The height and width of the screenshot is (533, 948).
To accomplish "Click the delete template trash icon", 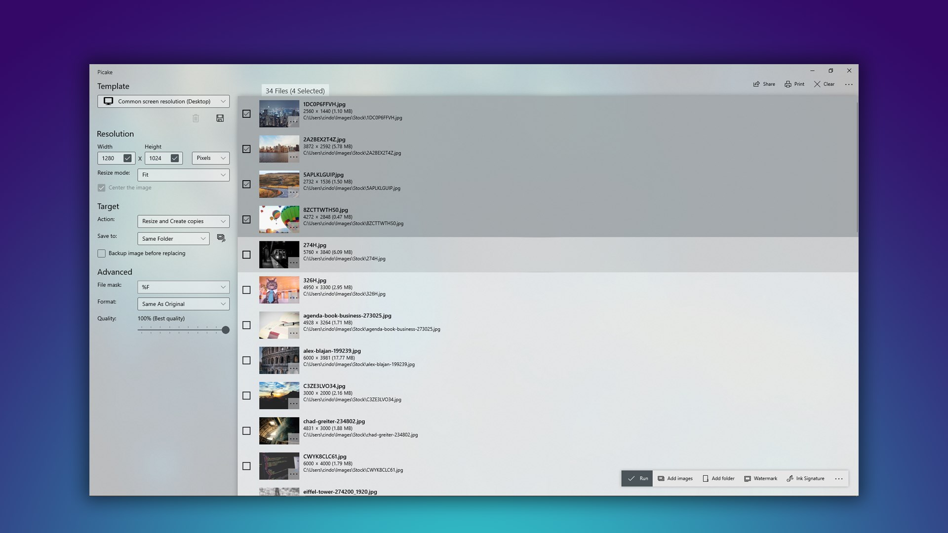I will (x=196, y=118).
